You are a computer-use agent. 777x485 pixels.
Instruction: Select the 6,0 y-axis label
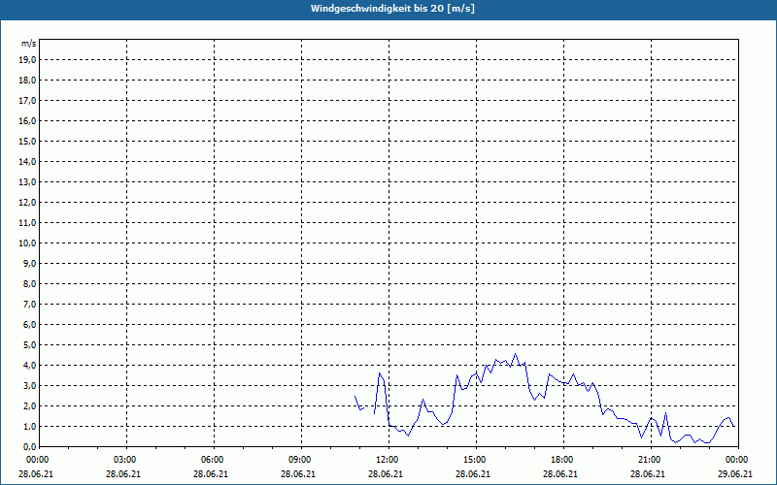point(29,324)
